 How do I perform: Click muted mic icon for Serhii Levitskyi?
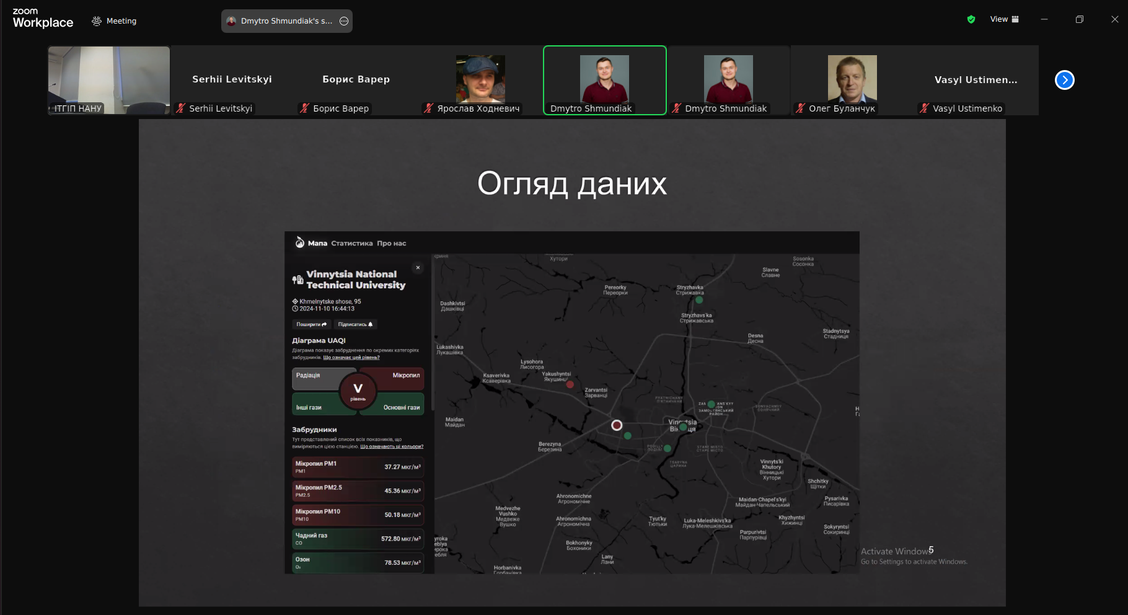[x=180, y=108]
